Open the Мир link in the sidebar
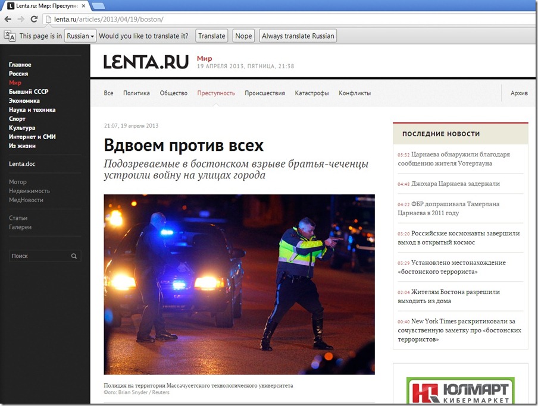This screenshot has height=406, width=538. pyautogui.click(x=14, y=83)
